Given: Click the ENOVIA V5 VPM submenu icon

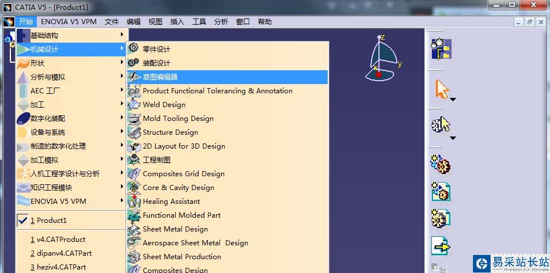Looking at the screenshot, I should point(23,202).
